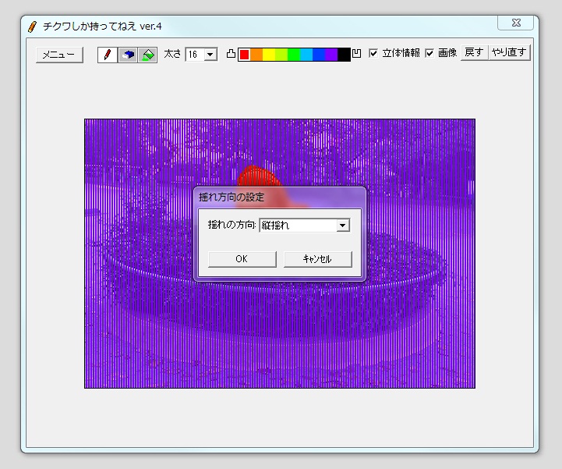Viewport: 562px width, 469px height.
Task: Select the eraser tool
Action: [128, 55]
